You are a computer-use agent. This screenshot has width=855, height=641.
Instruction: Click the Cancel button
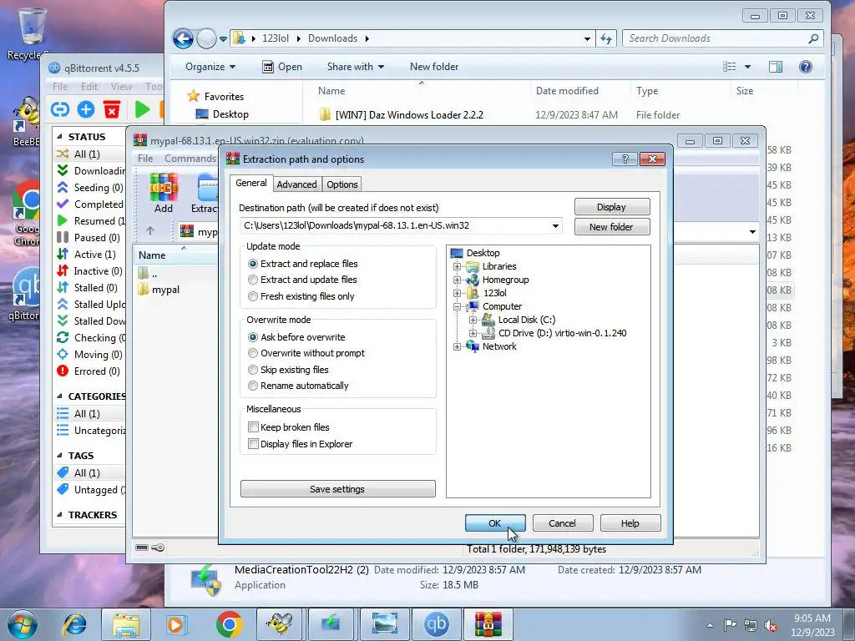562,523
